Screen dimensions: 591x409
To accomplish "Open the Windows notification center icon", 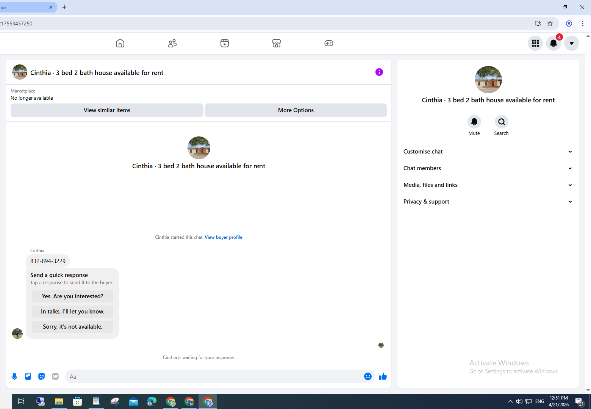I will 580,401.
